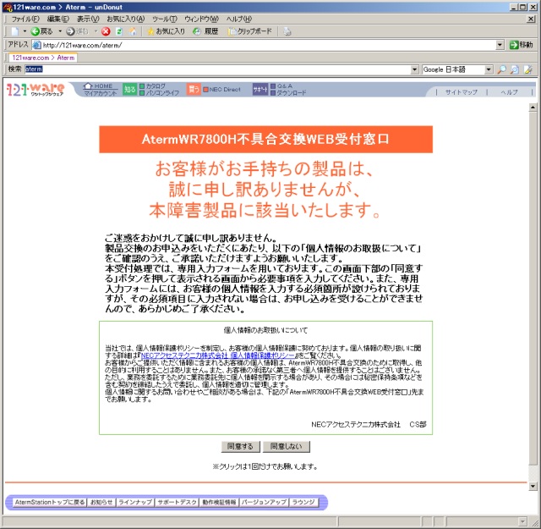Screen dimensions: 541x529
Task: Click the 検索 search field containing aterm
Action: (x=218, y=69)
